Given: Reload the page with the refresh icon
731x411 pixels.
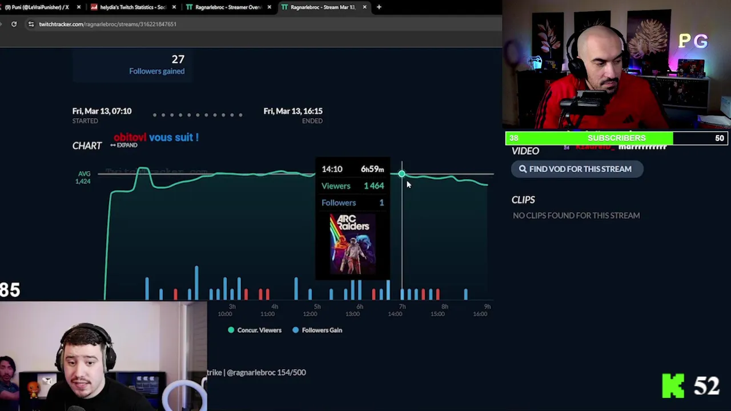Looking at the screenshot, I should [x=14, y=24].
